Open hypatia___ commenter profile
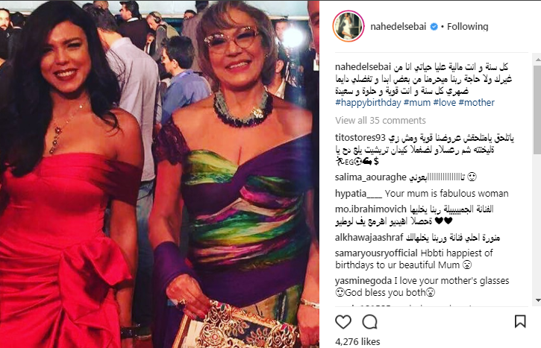Viewport: 541px width, 348px height. (358, 193)
